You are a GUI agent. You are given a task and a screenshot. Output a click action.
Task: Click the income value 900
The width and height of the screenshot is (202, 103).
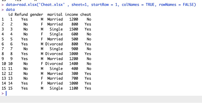(74, 49)
